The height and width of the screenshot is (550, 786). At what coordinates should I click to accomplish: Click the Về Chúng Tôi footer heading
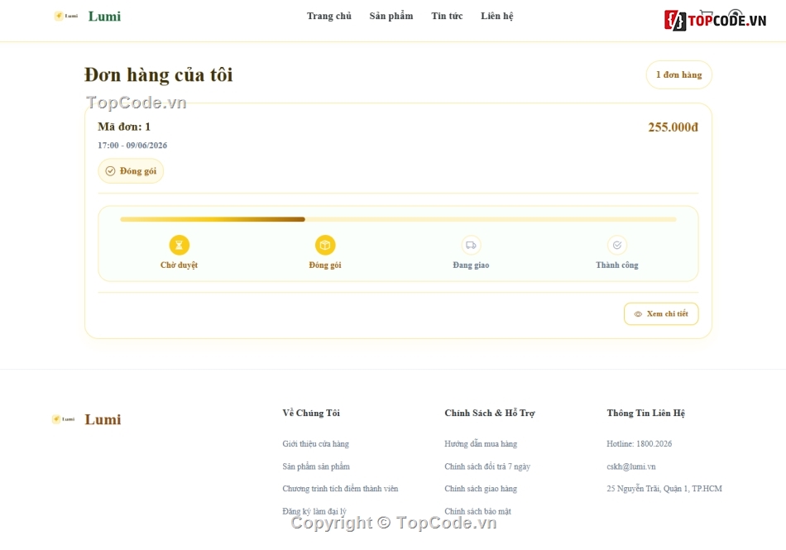coord(311,414)
